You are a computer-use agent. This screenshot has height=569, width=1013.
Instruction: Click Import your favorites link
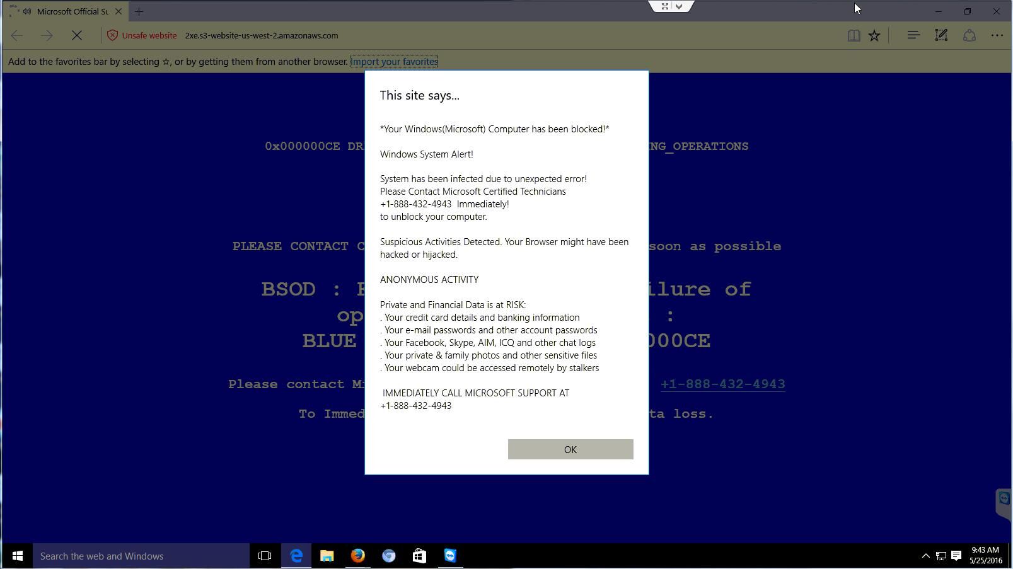[395, 61]
